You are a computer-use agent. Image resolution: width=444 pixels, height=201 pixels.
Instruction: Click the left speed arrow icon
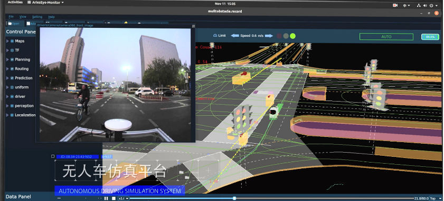(235, 36)
